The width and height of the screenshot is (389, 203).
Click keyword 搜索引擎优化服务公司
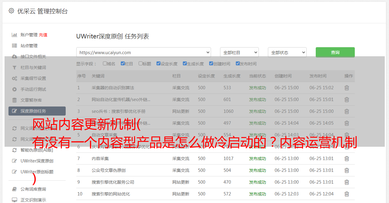113,182
